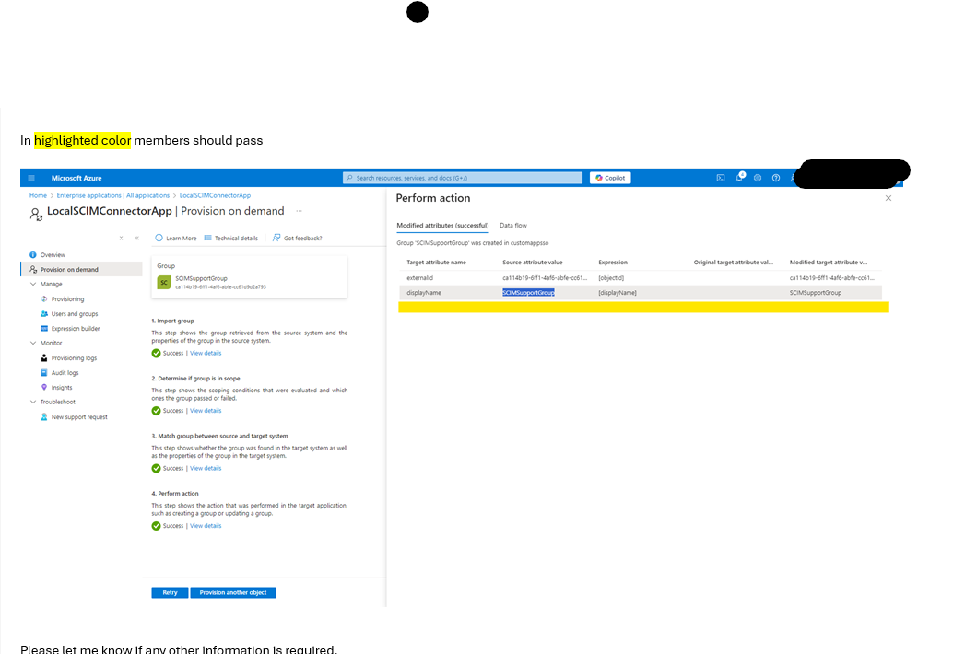Collapse the Monitor section chevron
This screenshot has height=654, width=953.
click(33, 343)
